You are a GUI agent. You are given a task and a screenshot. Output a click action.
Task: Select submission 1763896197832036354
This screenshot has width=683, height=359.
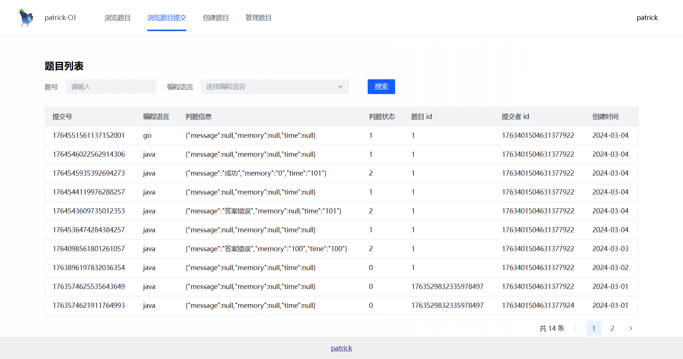tap(89, 267)
